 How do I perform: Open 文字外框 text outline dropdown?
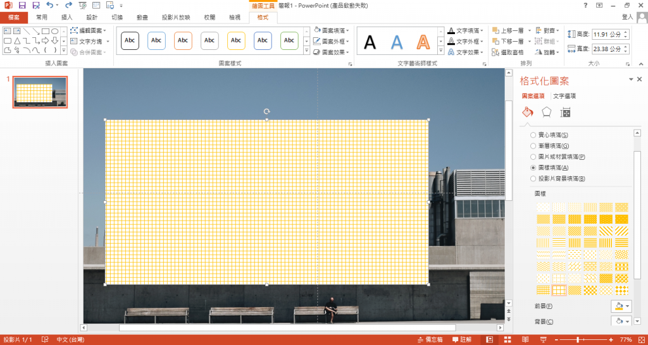(x=466, y=41)
